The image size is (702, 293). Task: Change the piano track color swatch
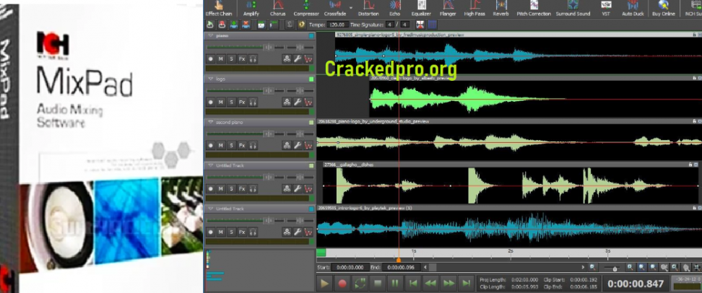pyautogui.click(x=311, y=35)
